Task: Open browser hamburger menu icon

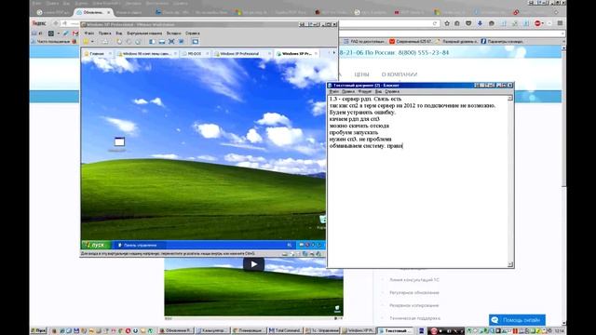Action: 560,23
